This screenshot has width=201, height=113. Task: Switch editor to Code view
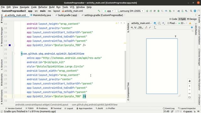173,19
